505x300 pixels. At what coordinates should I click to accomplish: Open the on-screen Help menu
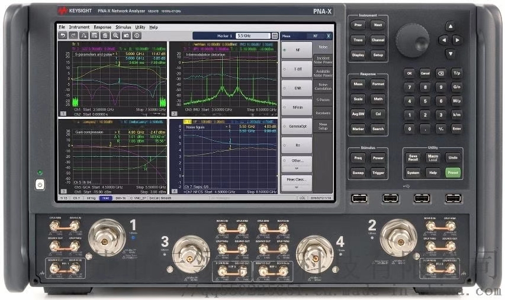tap(153, 27)
